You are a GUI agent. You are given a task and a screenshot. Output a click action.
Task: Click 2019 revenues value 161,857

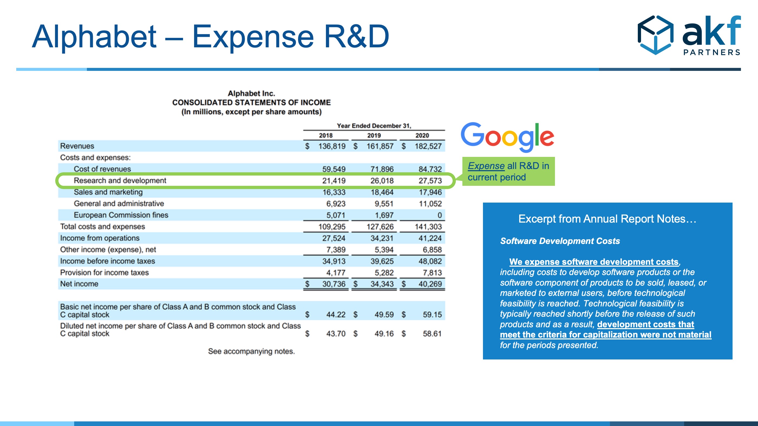coord(380,146)
